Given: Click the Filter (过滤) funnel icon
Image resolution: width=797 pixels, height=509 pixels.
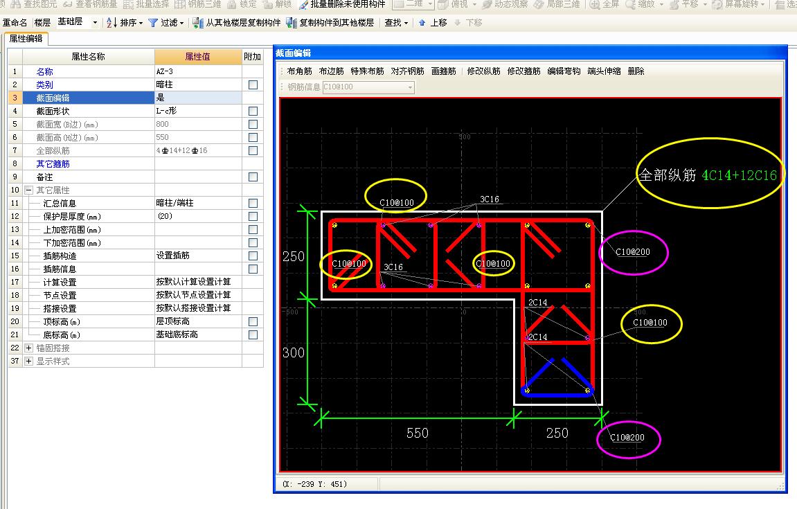Looking at the screenshot, I should pos(152,23).
